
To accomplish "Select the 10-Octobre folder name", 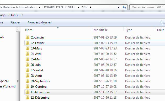I will 38,87.
